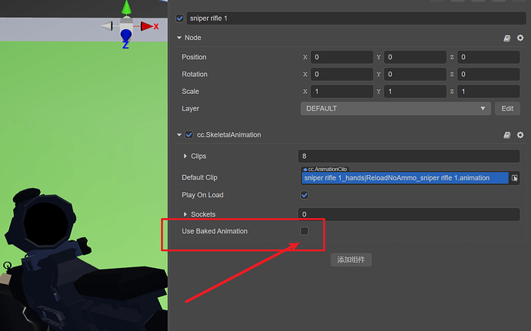531x331 pixels.
Task: Open Node section help documentation icon
Action: point(507,38)
